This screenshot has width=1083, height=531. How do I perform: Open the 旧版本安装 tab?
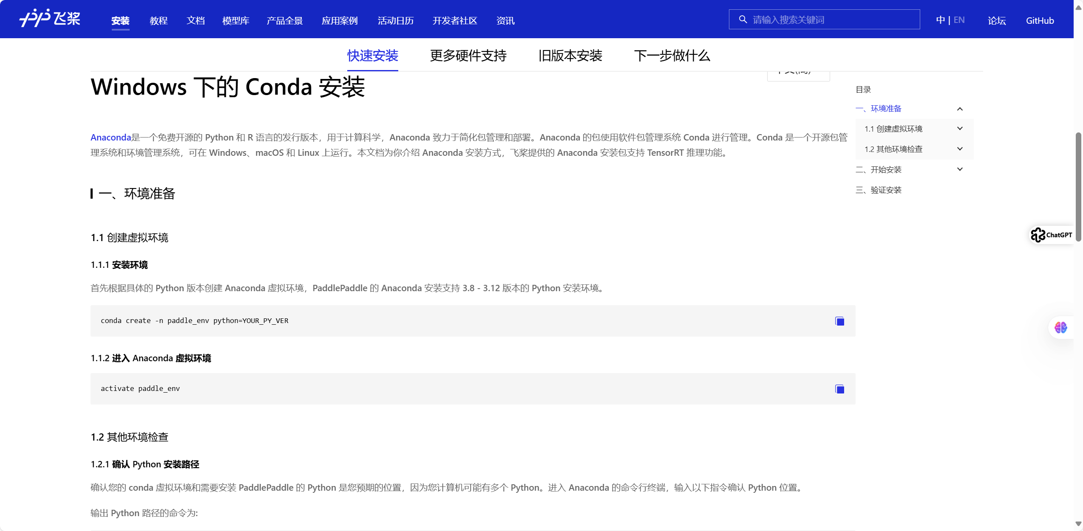pos(570,56)
